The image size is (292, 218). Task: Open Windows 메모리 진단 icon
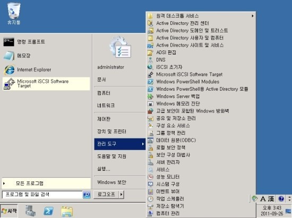[150, 103]
